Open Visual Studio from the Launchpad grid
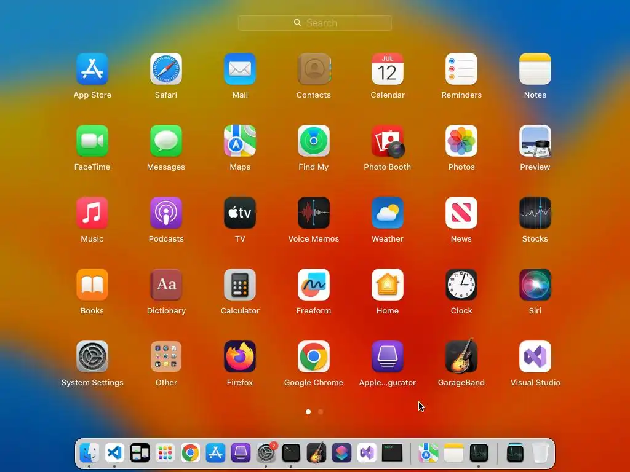Screen dimensions: 630x472 coord(535,356)
